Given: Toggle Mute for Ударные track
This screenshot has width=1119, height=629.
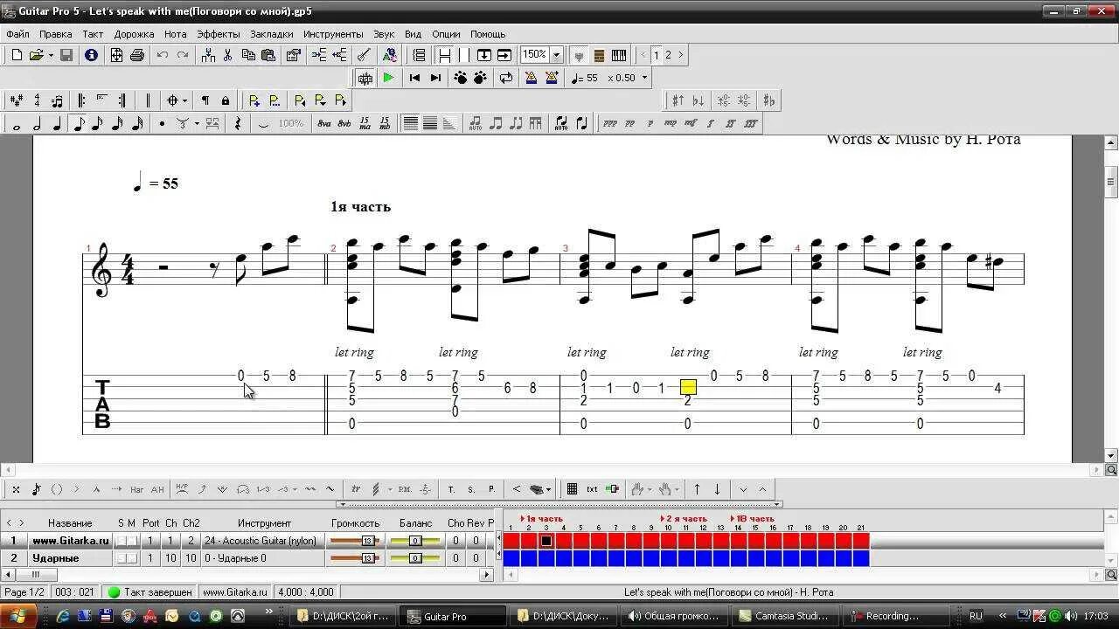Looking at the screenshot, I should pos(133,558).
